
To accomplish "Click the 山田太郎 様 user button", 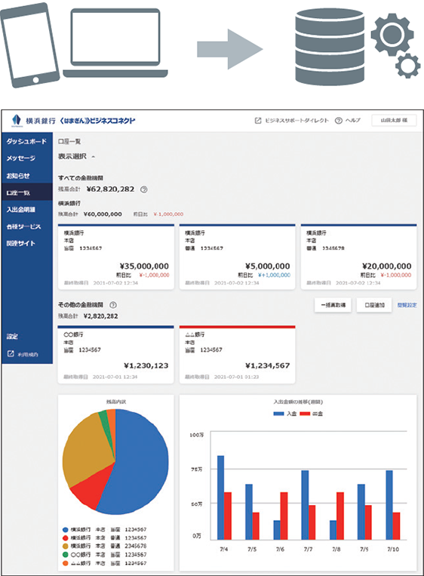I will tap(394, 121).
